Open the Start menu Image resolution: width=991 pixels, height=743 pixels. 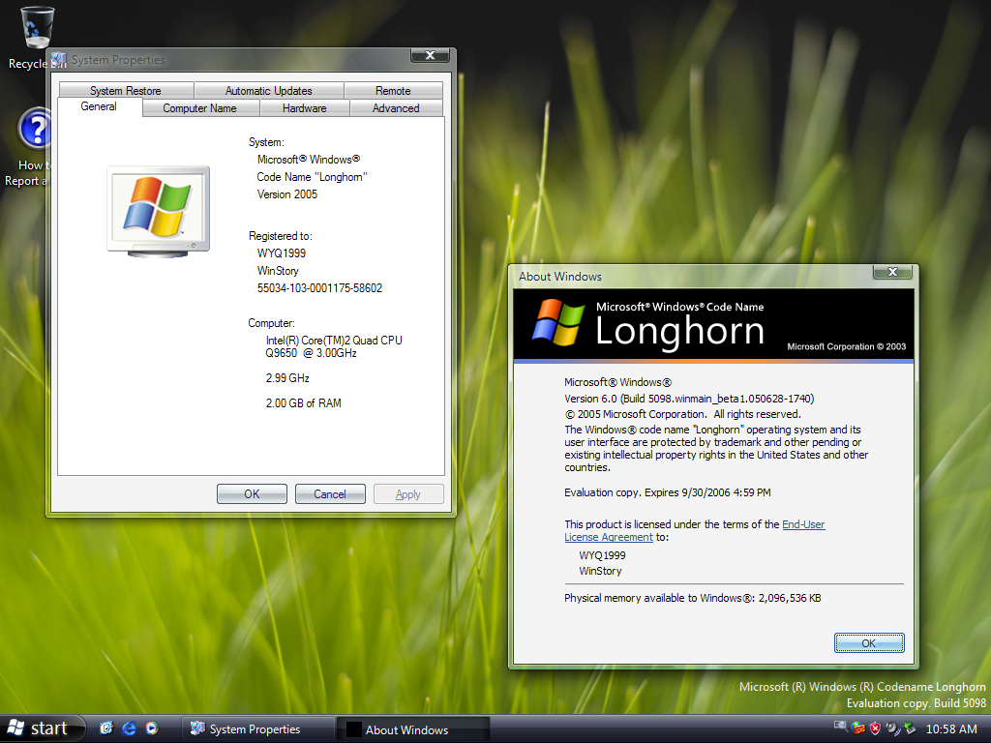click(43, 728)
